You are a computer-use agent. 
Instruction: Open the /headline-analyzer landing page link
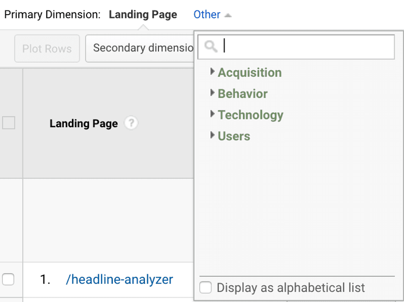[119, 279]
